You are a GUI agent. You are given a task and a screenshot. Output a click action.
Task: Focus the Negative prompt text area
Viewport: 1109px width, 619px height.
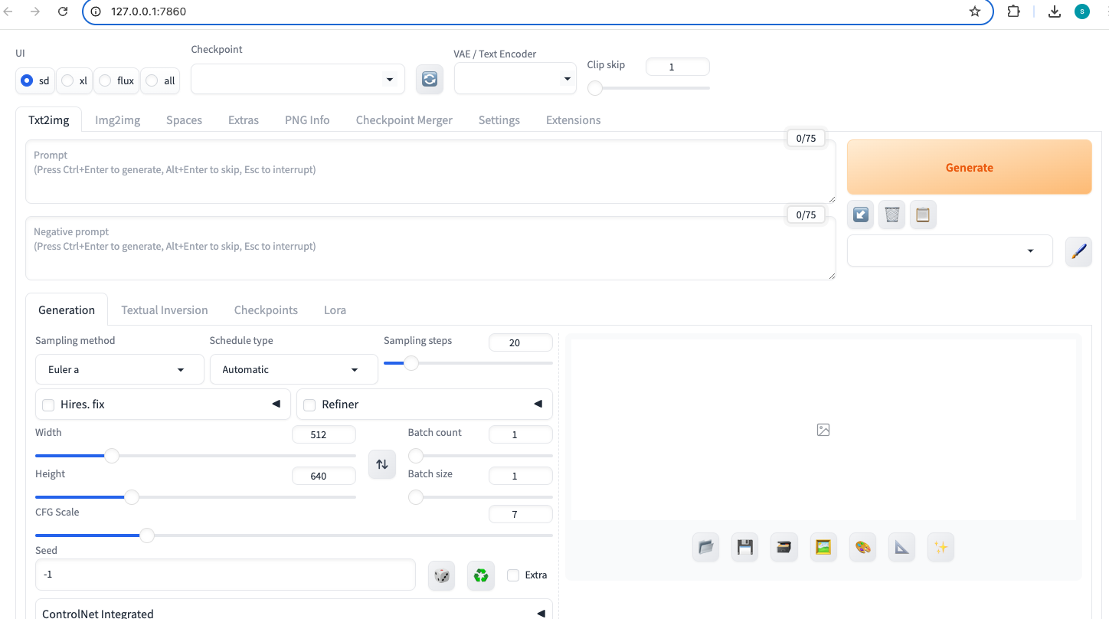430,248
